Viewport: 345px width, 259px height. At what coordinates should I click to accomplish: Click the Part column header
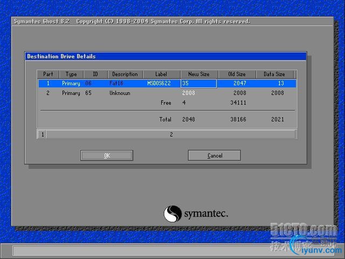pos(48,74)
